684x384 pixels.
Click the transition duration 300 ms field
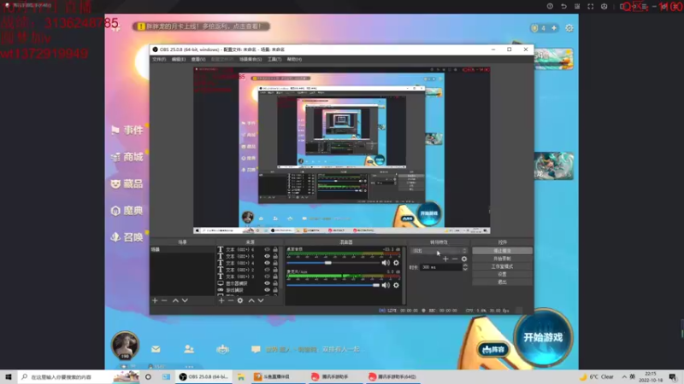point(441,267)
